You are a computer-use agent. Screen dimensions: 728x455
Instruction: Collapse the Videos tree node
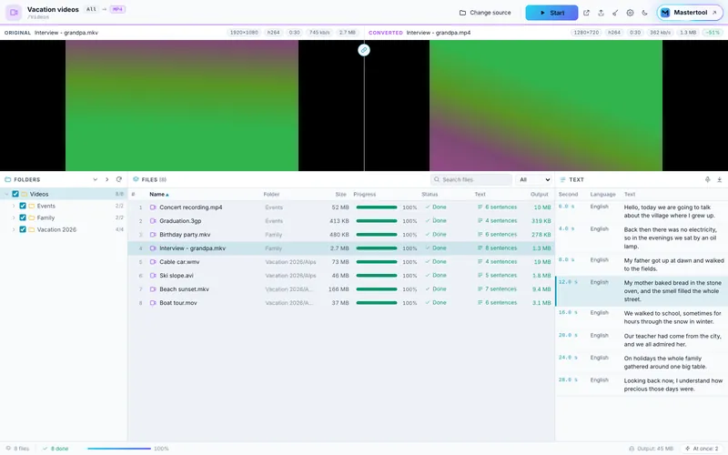(x=6, y=194)
